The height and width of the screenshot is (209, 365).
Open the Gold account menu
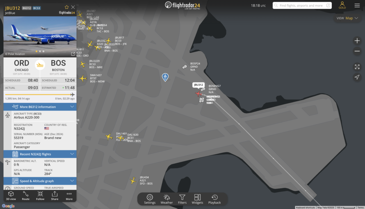(x=342, y=5)
